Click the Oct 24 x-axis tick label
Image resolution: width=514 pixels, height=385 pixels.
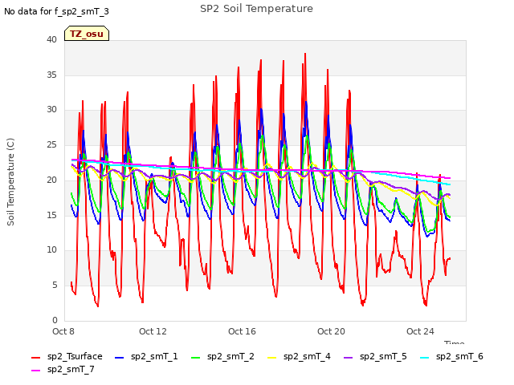pos(420,331)
